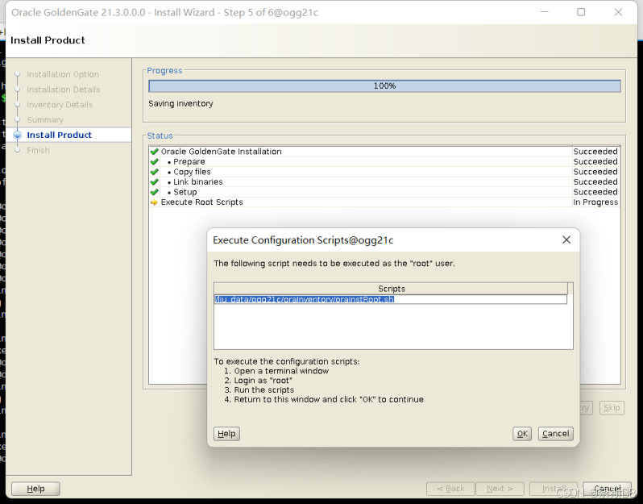Click the Skip button
This screenshot has width=643, height=504.
click(x=612, y=407)
